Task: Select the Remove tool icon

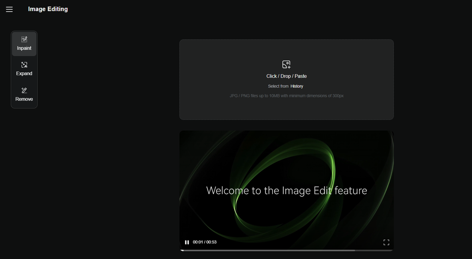Action: click(24, 91)
